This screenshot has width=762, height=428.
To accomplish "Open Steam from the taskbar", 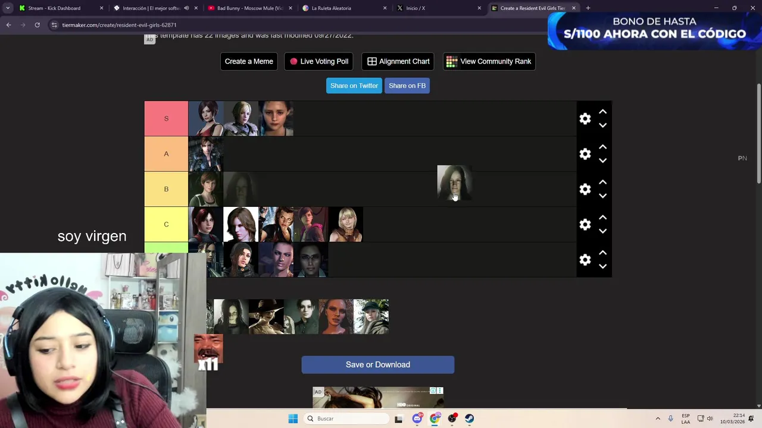I will click(470, 418).
